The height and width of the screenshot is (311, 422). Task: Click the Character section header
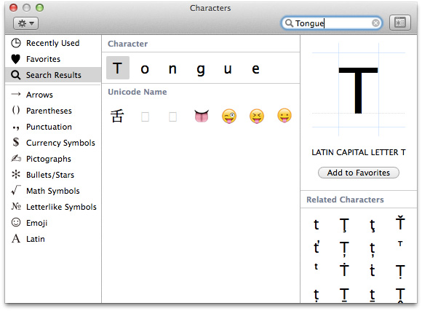(x=127, y=44)
